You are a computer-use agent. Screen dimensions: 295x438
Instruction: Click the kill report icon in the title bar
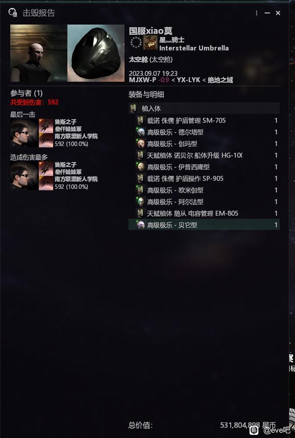13,13
